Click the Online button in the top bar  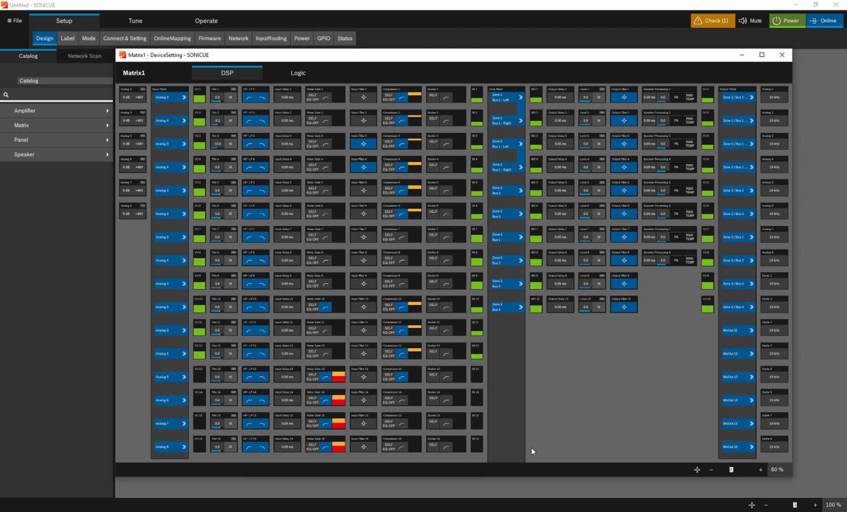pos(825,20)
